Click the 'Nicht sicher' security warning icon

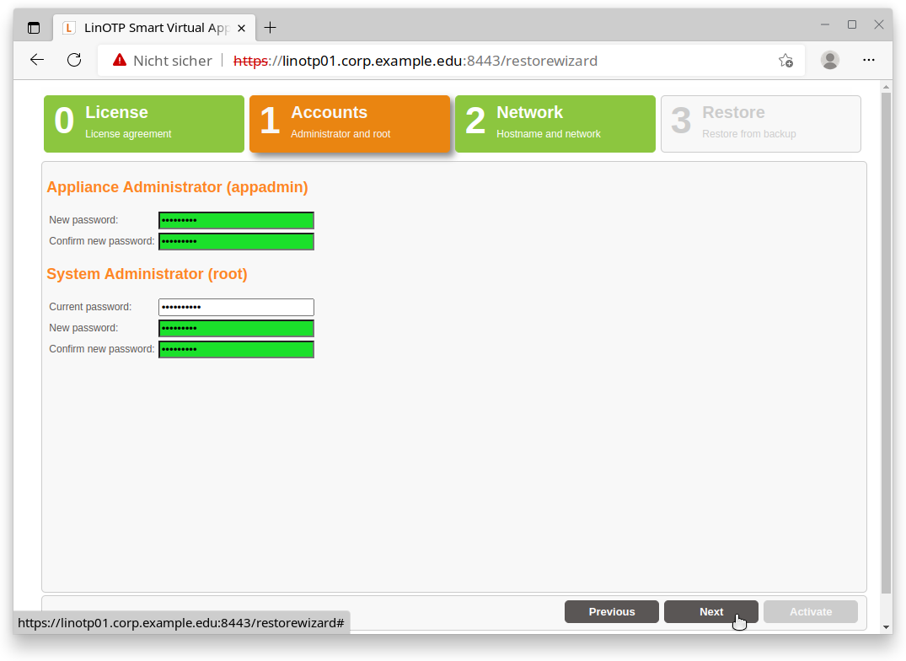click(x=120, y=61)
